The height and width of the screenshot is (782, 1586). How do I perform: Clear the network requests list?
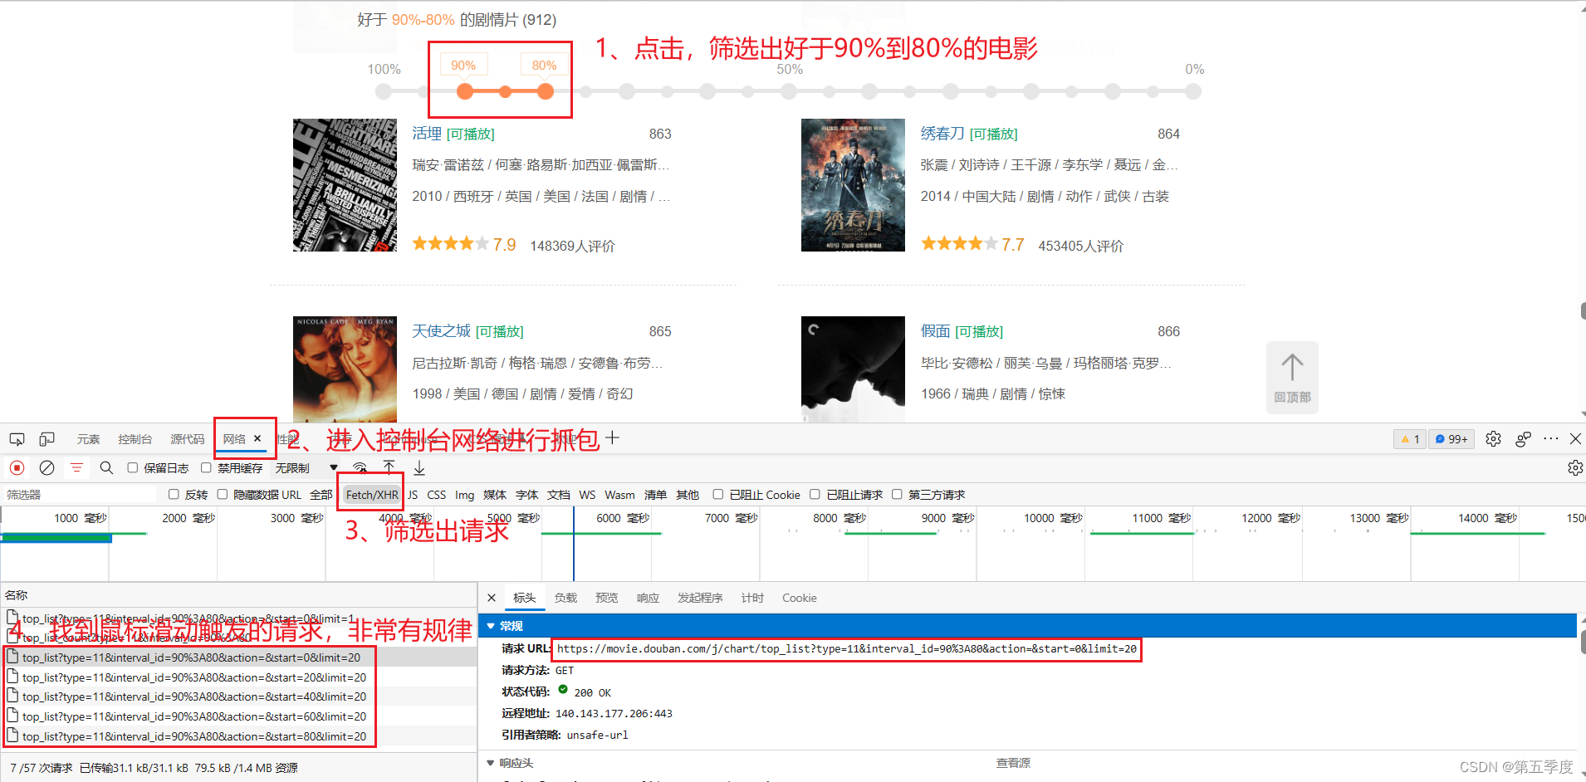(47, 467)
